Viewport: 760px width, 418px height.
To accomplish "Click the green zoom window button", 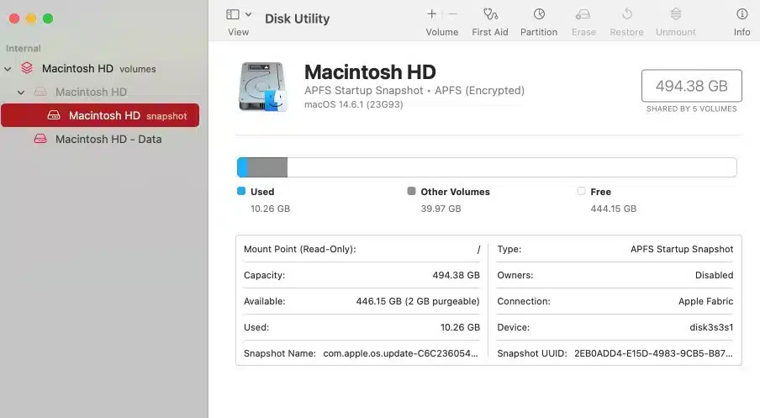I will [x=48, y=19].
